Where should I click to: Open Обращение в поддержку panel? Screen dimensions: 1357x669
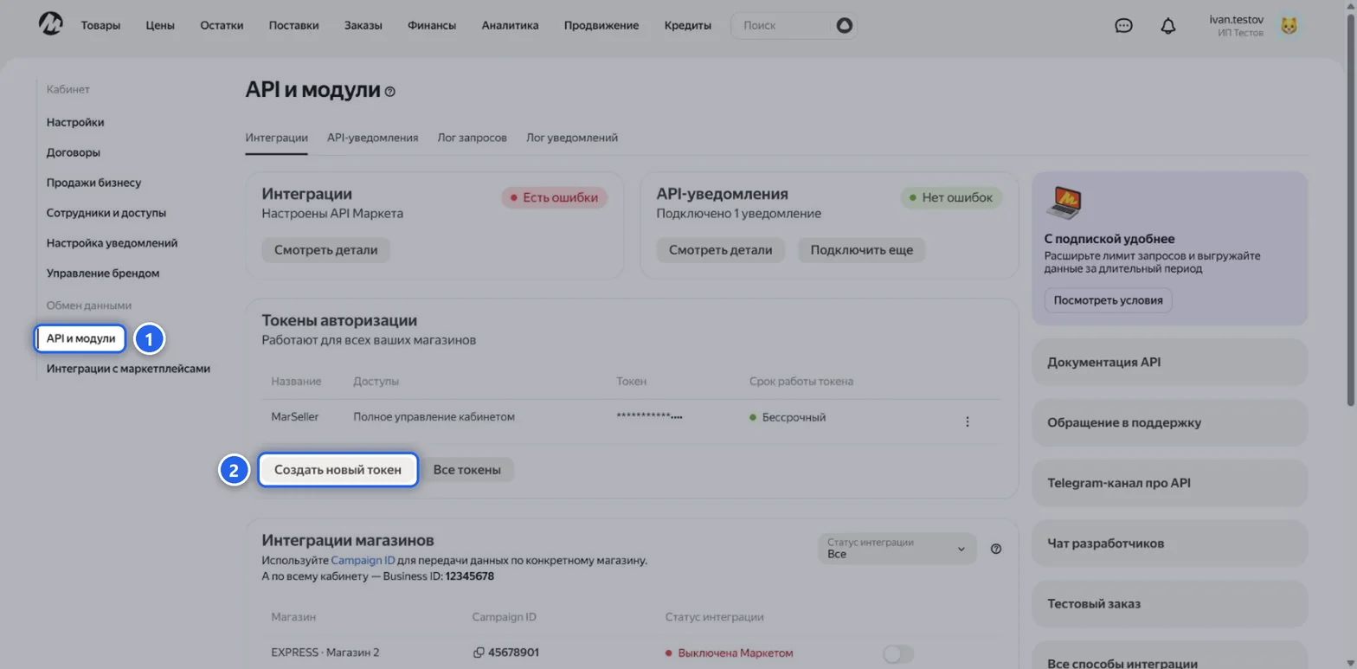click(1170, 422)
